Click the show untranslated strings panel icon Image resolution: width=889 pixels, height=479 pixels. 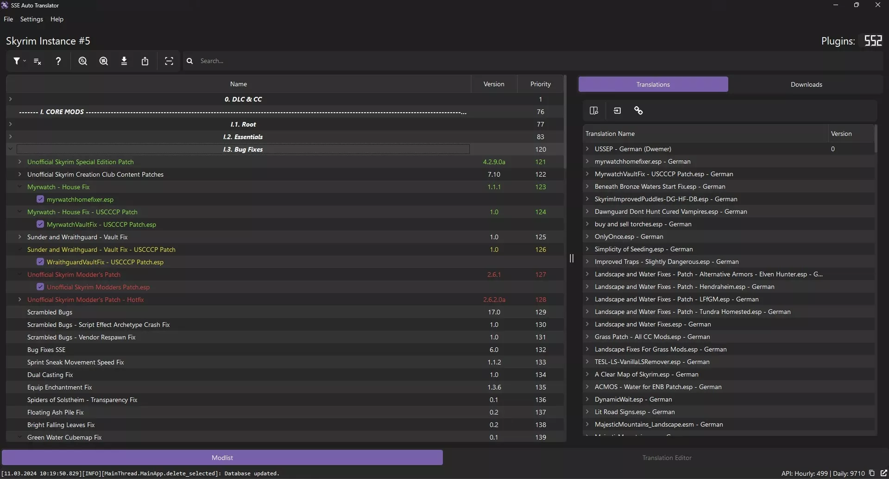pyautogui.click(x=594, y=110)
